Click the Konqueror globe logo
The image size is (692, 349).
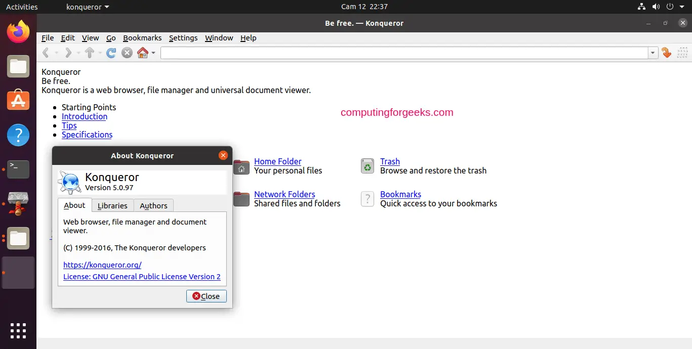pos(70,182)
